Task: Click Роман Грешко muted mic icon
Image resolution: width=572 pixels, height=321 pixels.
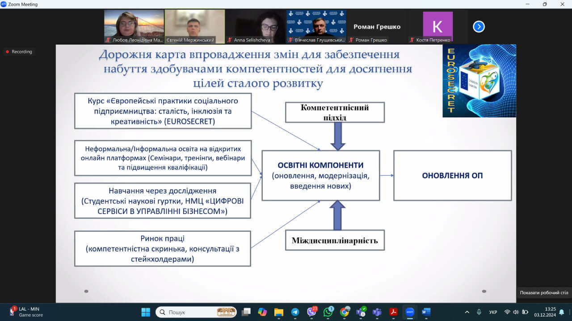Action: pos(351,40)
